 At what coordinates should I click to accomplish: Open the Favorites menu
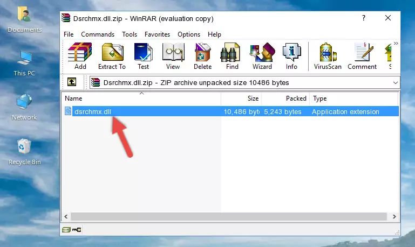(x=157, y=34)
